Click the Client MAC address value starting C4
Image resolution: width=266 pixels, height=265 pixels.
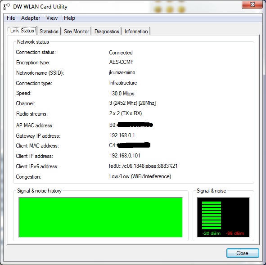coord(130,145)
